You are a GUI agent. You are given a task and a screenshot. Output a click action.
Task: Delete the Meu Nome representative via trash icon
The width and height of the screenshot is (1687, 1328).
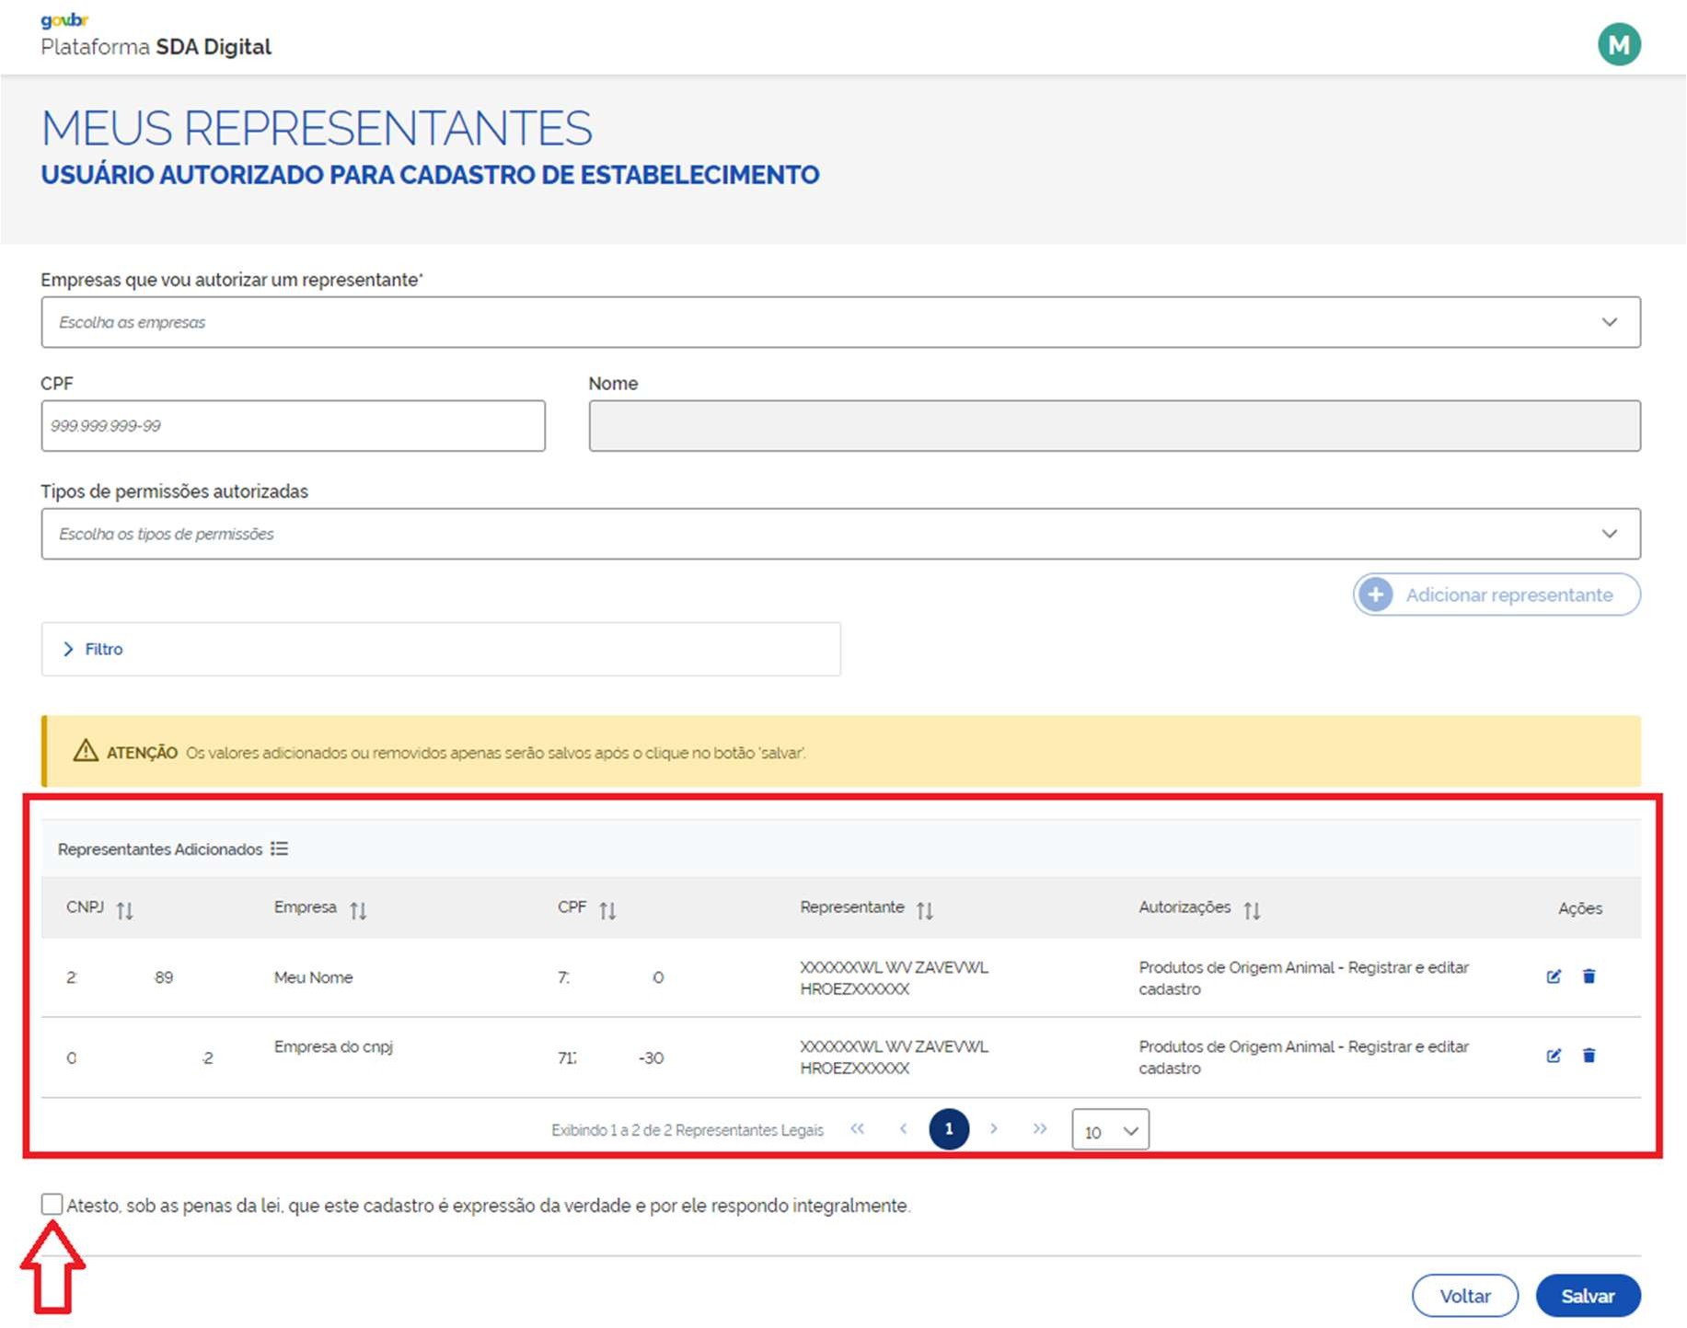pyautogui.click(x=1589, y=976)
